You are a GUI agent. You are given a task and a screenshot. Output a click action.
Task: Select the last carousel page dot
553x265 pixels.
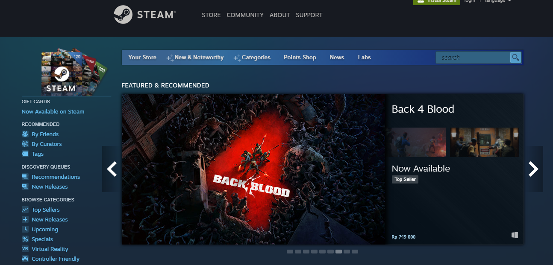click(x=355, y=252)
